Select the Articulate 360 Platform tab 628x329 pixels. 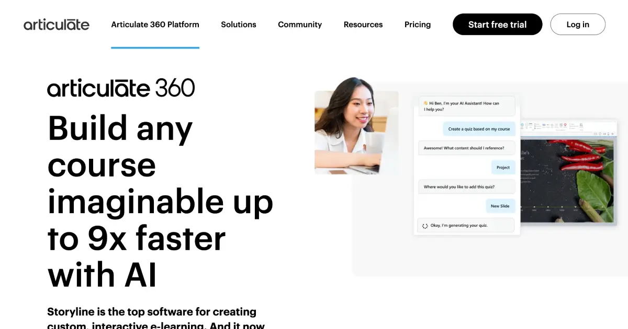click(155, 24)
